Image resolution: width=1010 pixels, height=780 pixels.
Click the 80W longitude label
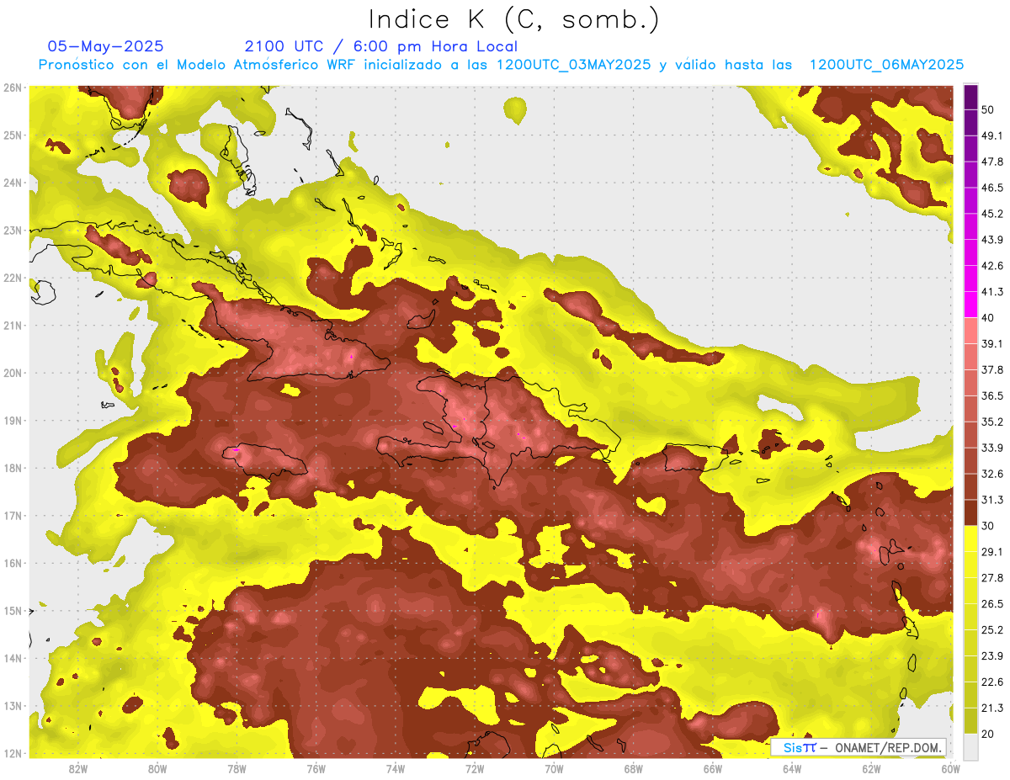pyautogui.click(x=157, y=768)
